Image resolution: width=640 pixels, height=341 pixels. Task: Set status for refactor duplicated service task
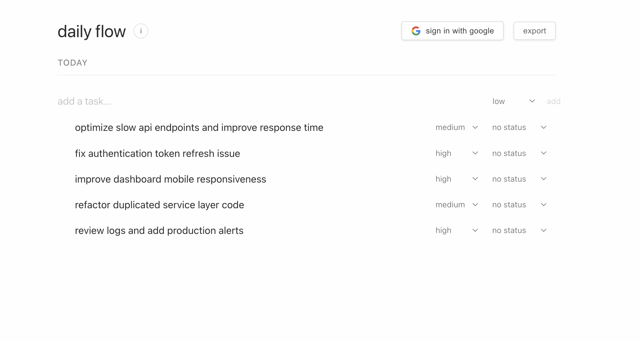tap(519, 205)
